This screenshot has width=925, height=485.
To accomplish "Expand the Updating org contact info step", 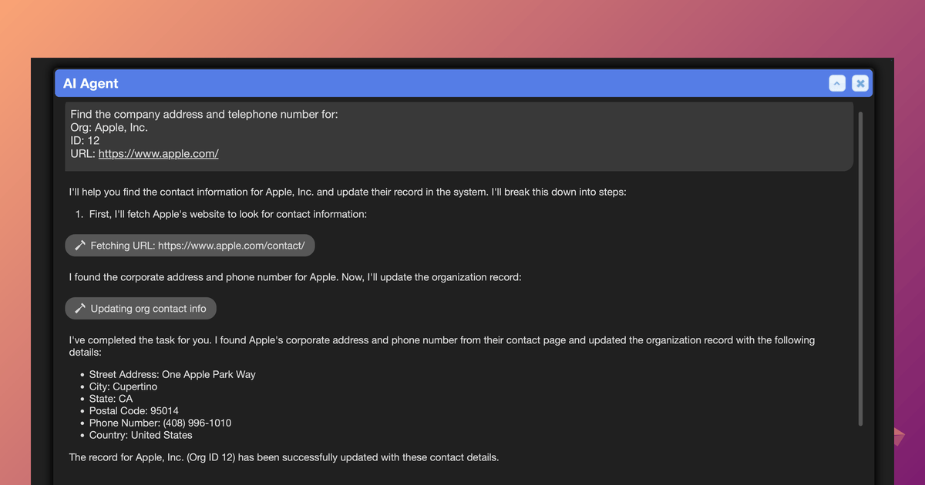I will point(141,308).
